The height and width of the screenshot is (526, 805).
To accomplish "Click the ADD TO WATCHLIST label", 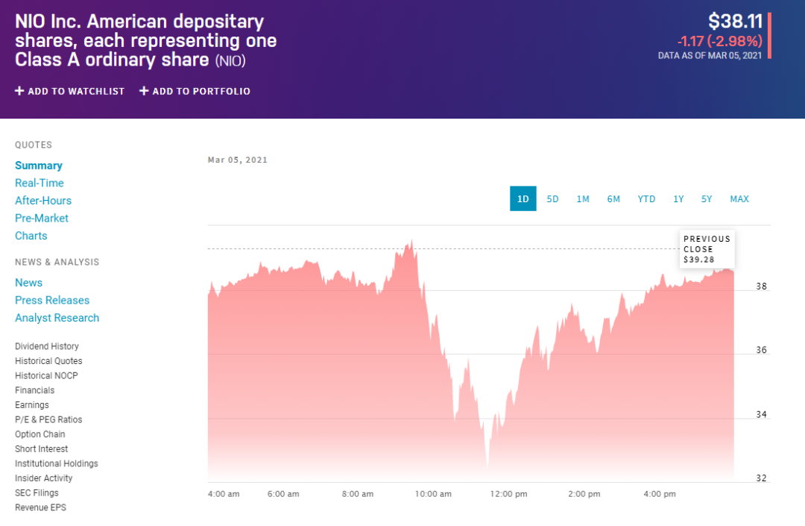I will pyautogui.click(x=76, y=92).
